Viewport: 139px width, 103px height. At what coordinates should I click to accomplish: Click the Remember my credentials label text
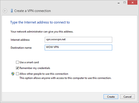point(35,68)
